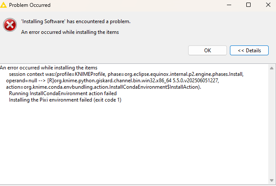Click the summary message below the heading
The image size is (276, 186).
70,32
